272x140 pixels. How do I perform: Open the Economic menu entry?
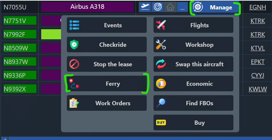tap(193, 83)
